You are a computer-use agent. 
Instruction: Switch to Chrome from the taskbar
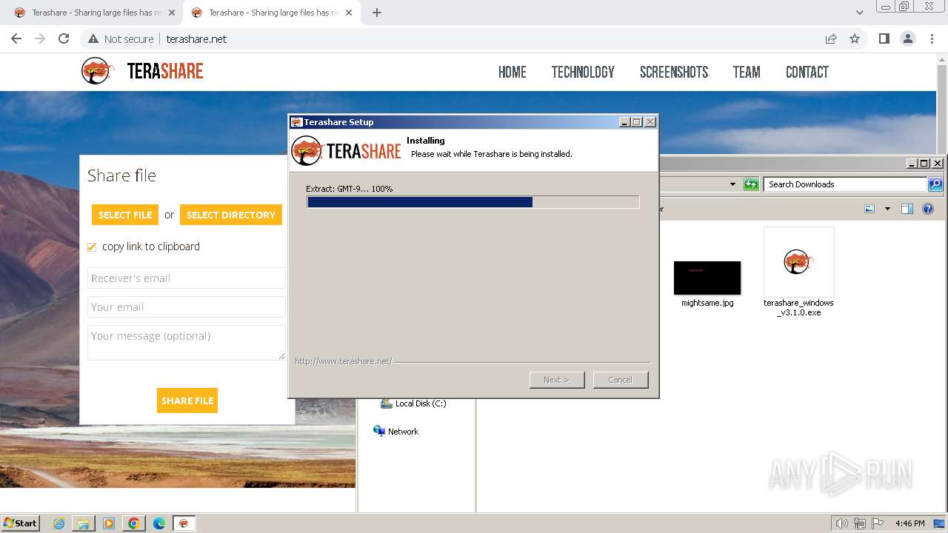tap(134, 523)
